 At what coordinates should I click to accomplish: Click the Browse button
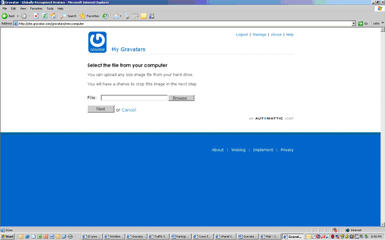click(x=181, y=98)
